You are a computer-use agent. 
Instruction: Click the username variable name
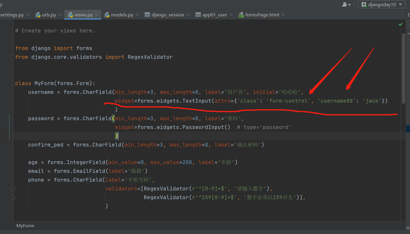tap(41, 92)
